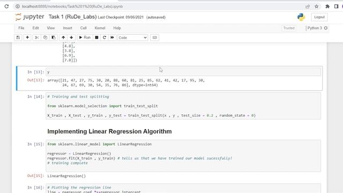Open the View menu
Image resolution: width=343 pixels, height=193 pixels.
click(51, 28)
